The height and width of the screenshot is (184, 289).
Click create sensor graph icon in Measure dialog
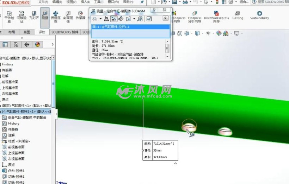pos(149,19)
